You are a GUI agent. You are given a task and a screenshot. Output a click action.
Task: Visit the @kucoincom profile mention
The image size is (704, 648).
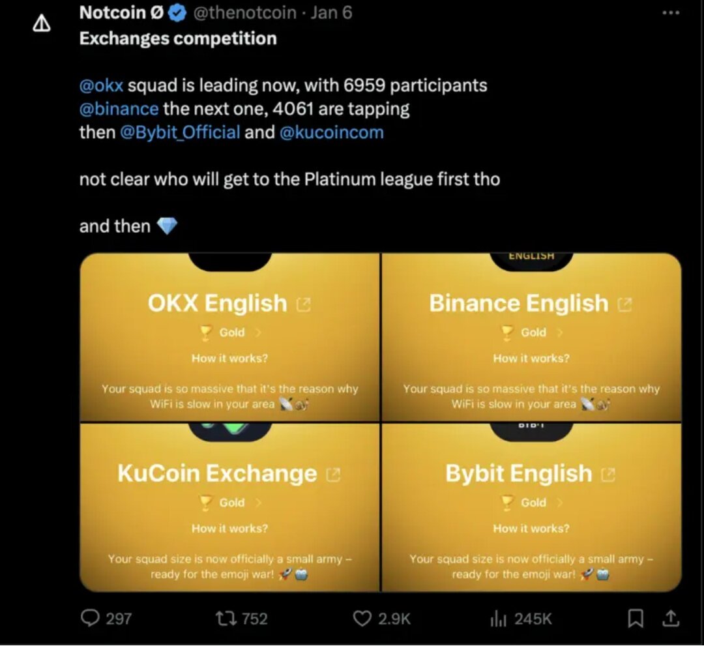point(331,132)
